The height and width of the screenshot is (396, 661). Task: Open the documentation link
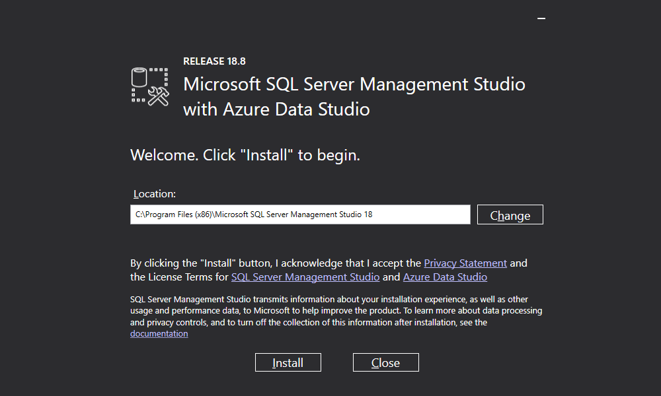click(x=159, y=334)
